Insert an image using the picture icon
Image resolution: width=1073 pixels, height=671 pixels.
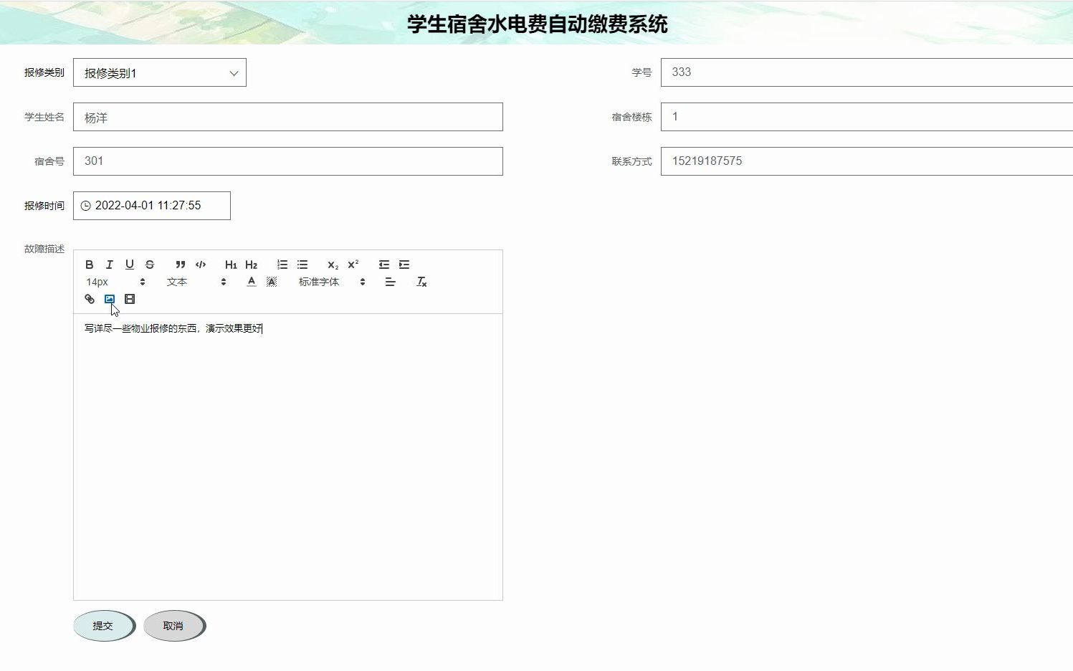pyautogui.click(x=110, y=299)
